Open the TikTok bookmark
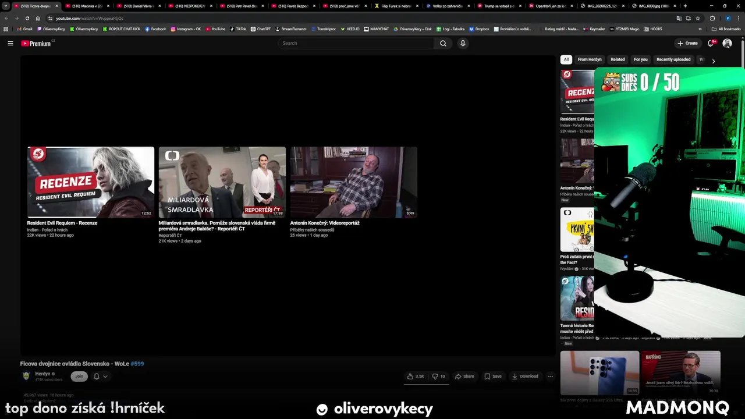The width and height of the screenshot is (745, 419). (x=238, y=29)
